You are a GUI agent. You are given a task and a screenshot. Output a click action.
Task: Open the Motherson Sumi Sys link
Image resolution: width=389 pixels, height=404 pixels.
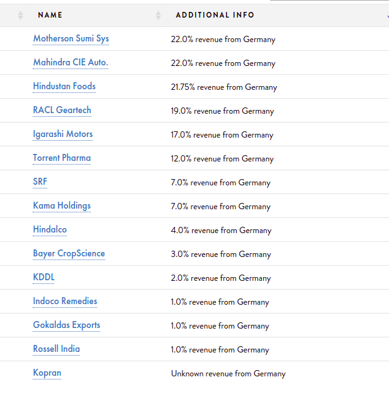71,39
